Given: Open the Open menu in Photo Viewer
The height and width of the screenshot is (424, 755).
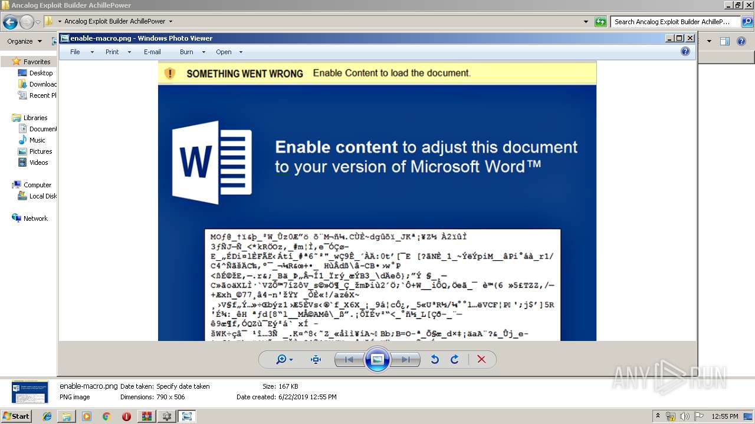Looking at the screenshot, I should [x=224, y=52].
